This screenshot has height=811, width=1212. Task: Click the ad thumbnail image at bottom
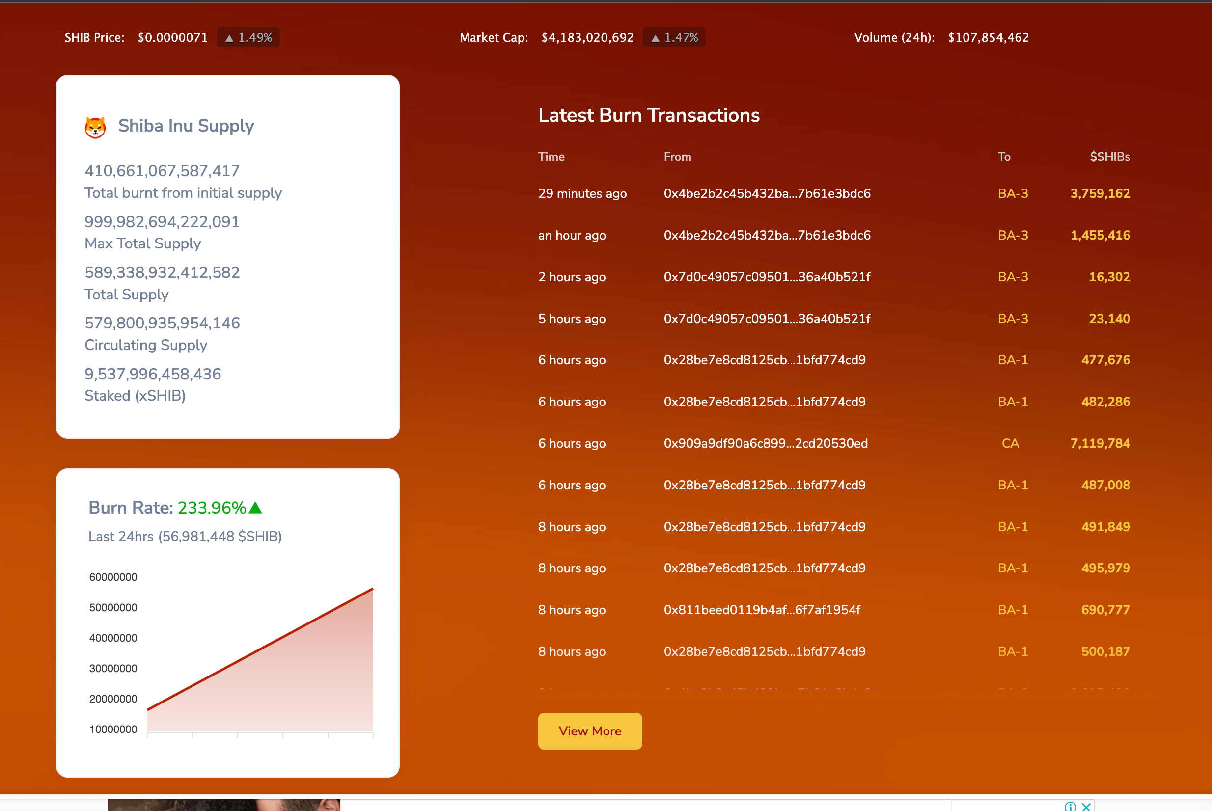223,805
